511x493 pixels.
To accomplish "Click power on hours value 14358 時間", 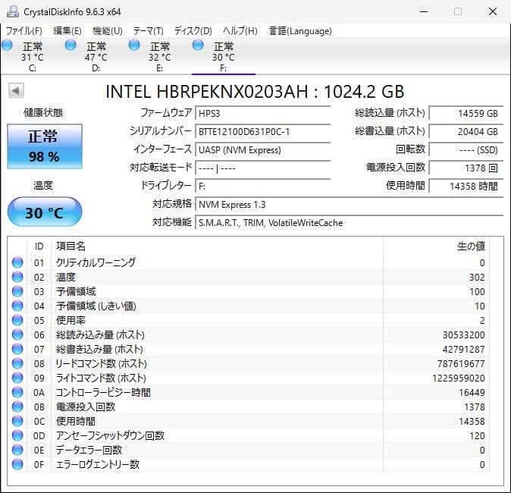I will (x=466, y=187).
